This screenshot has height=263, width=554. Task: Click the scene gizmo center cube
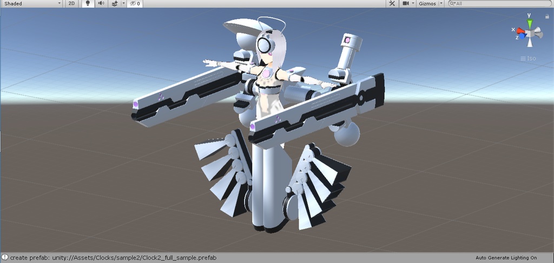[x=530, y=33]
